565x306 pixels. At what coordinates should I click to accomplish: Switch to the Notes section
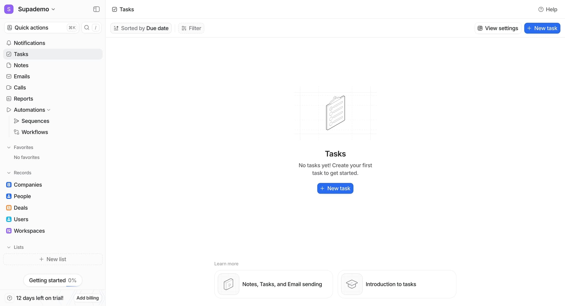tap(21, 65)
